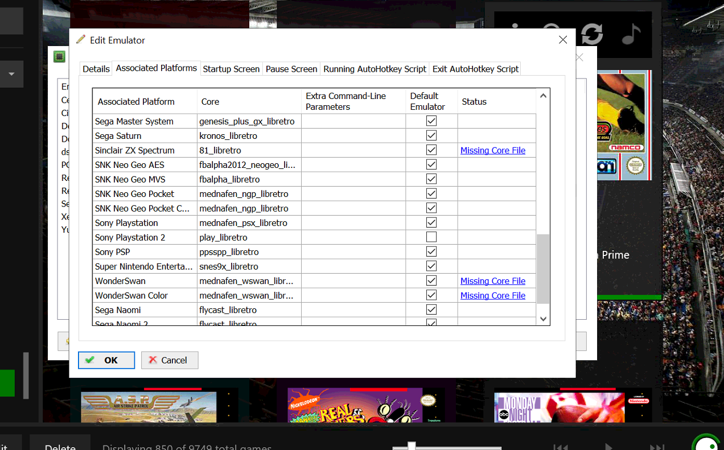
Task: Switch to the Details tab
Action: point(96,69)
